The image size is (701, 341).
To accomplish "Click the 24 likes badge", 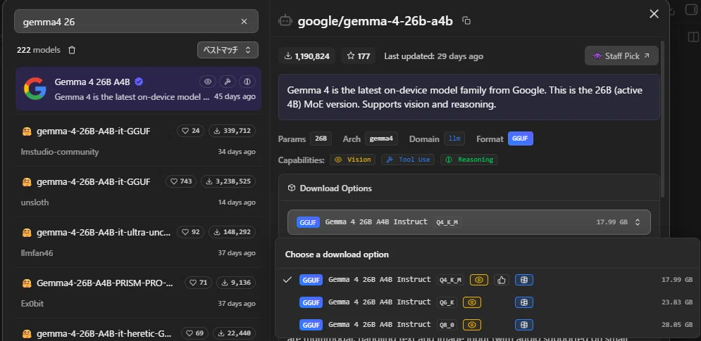I will (x=190, y=131).
